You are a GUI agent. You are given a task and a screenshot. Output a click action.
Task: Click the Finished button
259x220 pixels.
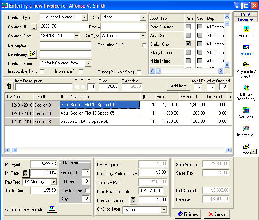point(187,214)
